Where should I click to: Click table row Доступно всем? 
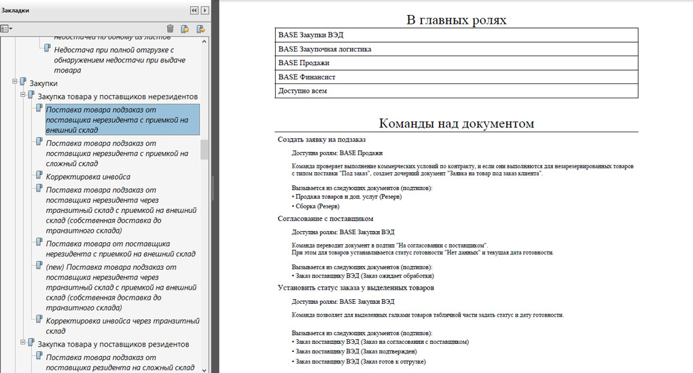pos(456,91)
